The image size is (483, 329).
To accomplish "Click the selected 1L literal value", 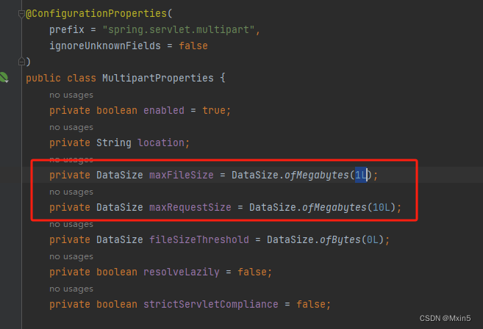I will pos(361,175).
